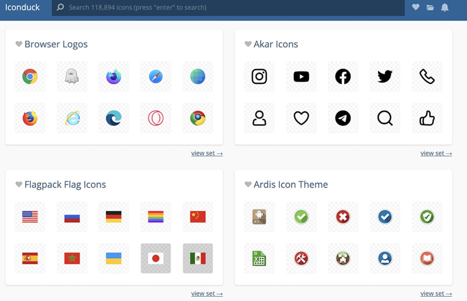Select the person outline Akar icon

[x=259, y=118]
